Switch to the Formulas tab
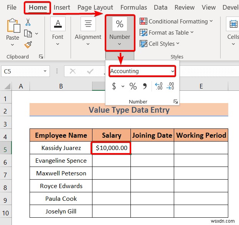 (134, 7)
